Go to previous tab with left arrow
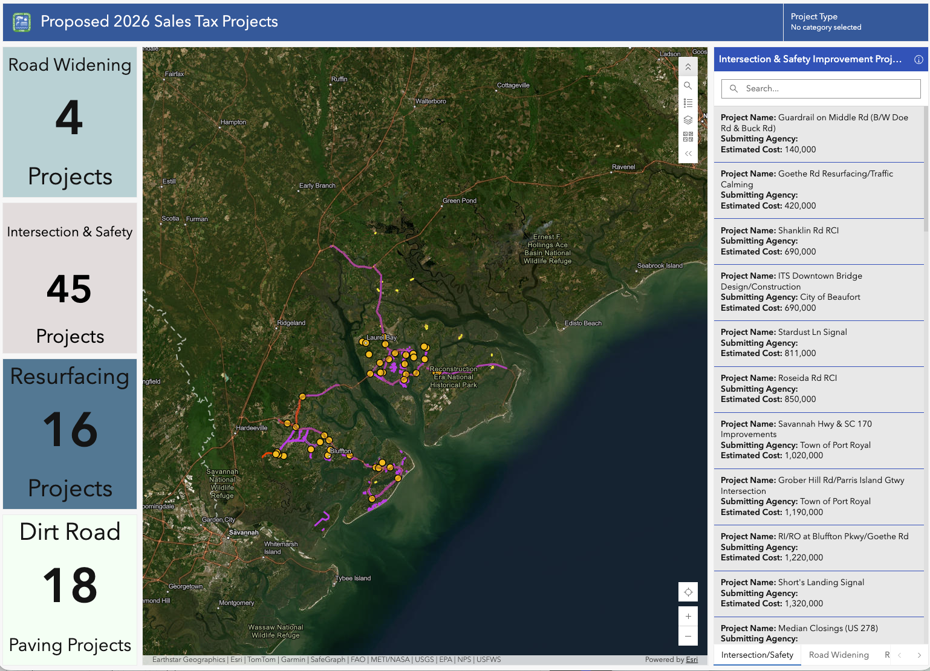 coord(899,655)
